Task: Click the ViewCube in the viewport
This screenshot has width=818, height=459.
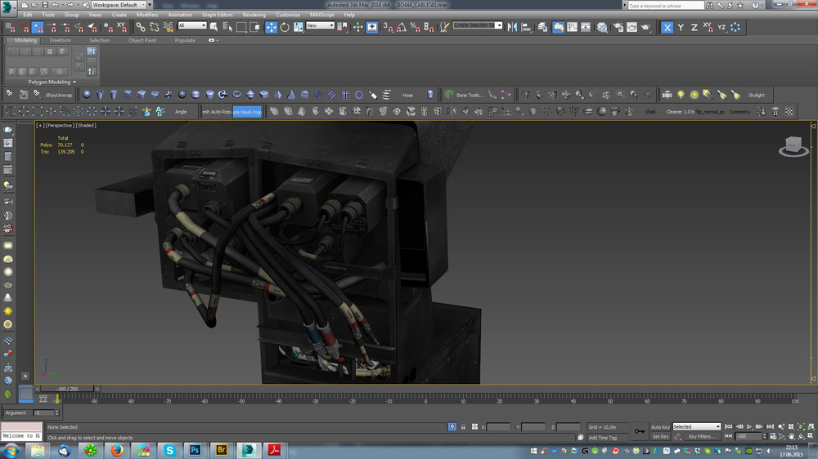Action: (x=791, y=146)
